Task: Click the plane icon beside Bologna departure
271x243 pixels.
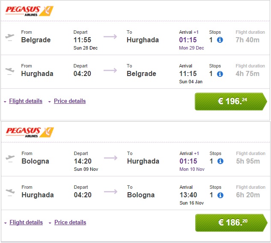Action: pyautogui.click(x=9, y=158)
